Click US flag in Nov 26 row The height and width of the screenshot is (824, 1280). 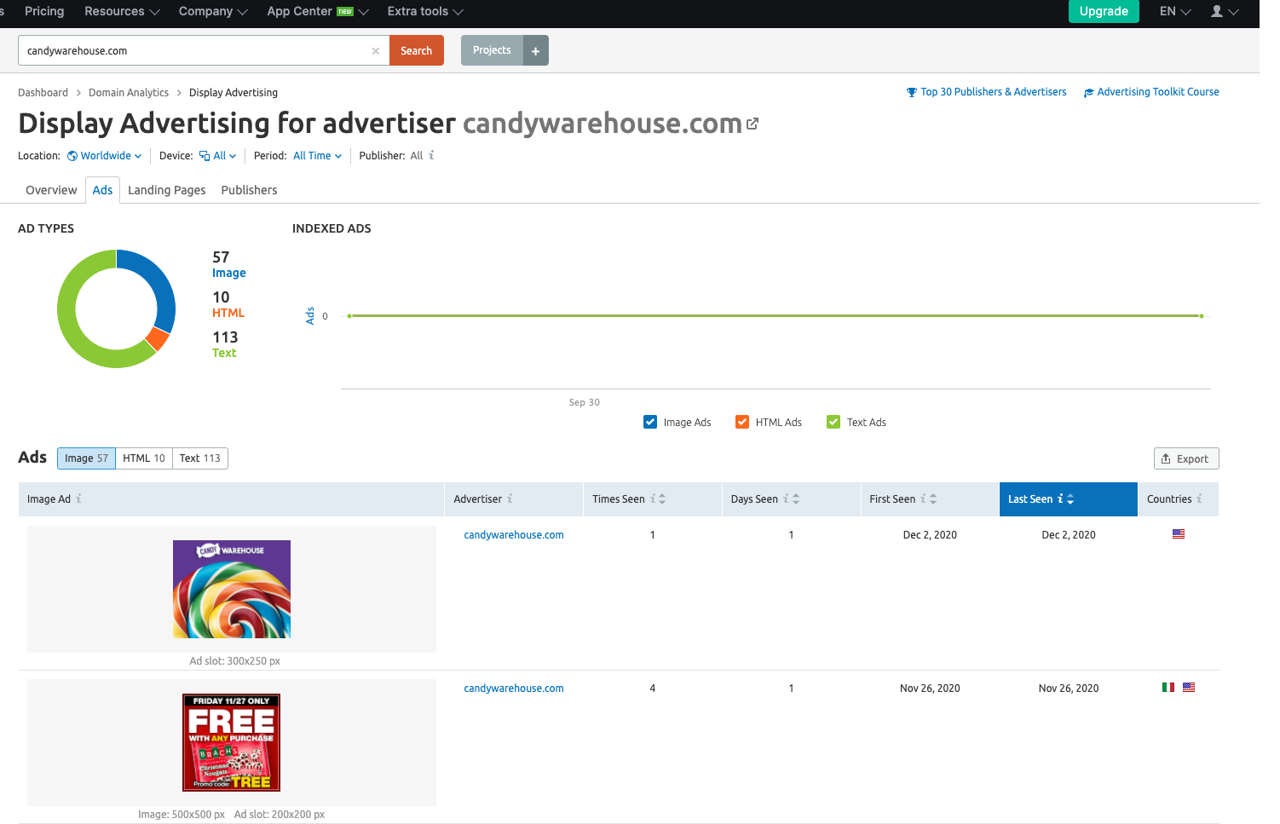tap(1189, 688)
